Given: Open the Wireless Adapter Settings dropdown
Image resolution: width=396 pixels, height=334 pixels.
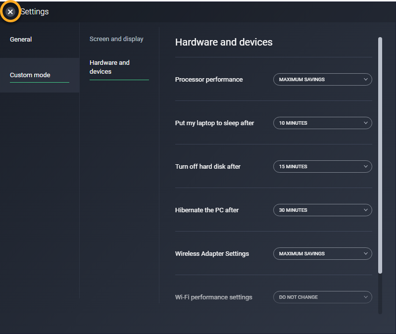Looking at the screenshot, I should pos(322,254).
